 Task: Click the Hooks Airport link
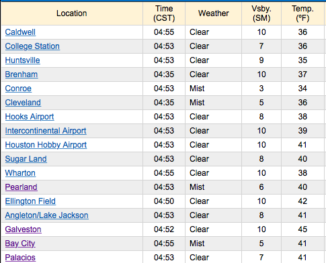click(x=30, y=117)
